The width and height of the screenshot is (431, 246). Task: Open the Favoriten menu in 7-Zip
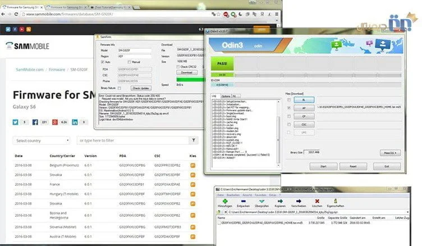[260, 195]
